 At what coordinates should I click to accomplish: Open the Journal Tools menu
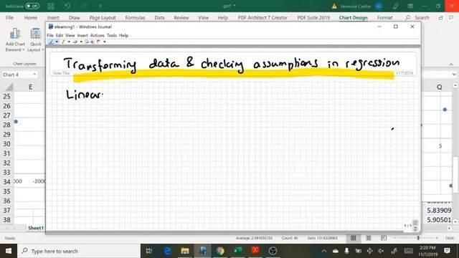pyautogui.click(x=112, y=35)
